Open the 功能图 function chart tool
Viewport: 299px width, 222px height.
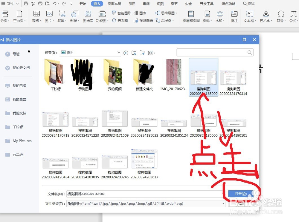(102, 16)
